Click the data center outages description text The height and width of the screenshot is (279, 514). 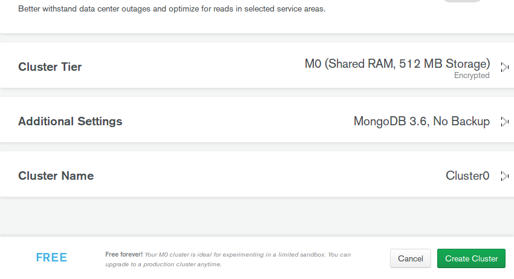172,9
